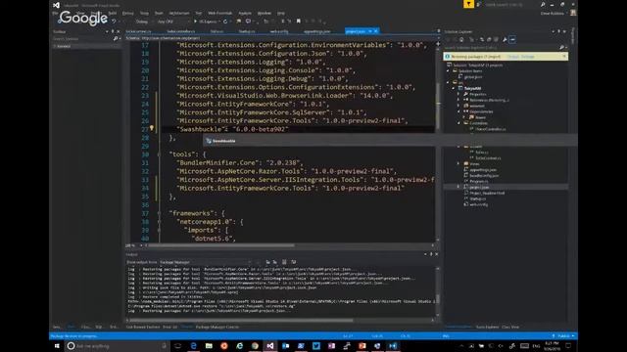Open the Debug configuration dropdown

click(x=144, y=22)
